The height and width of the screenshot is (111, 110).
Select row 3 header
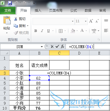[5, 73]
